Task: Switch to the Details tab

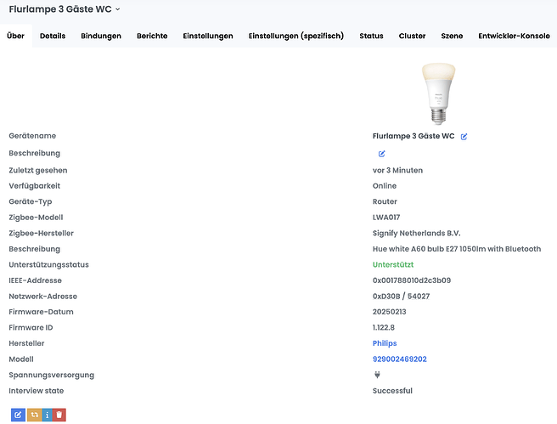Action: pyautogui.click(x=53, y=36)
